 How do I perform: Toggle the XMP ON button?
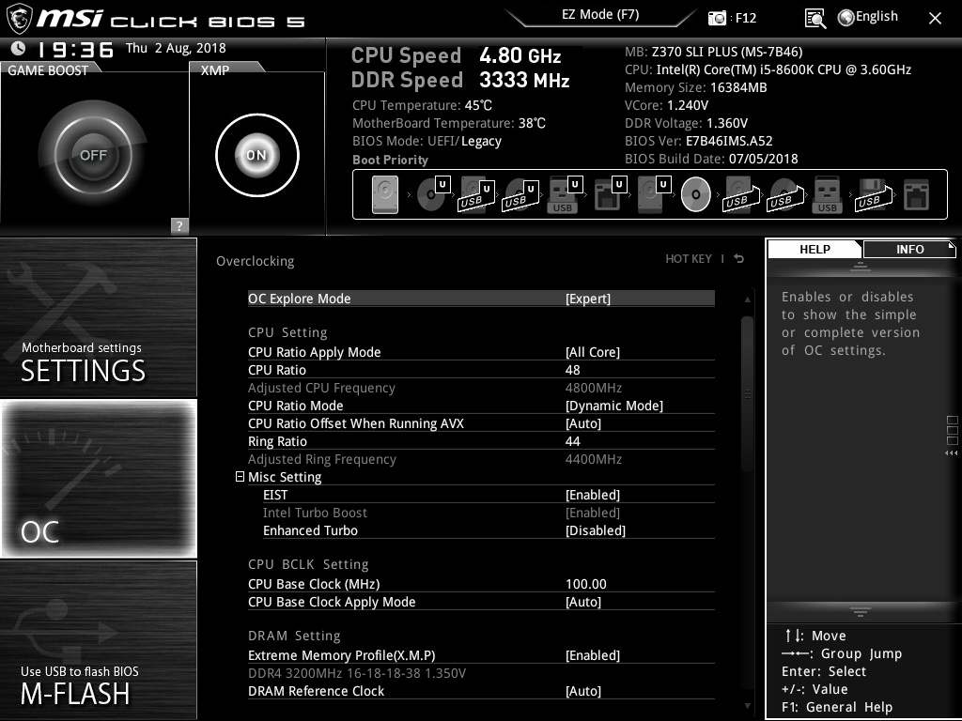(x=257, y=155)
